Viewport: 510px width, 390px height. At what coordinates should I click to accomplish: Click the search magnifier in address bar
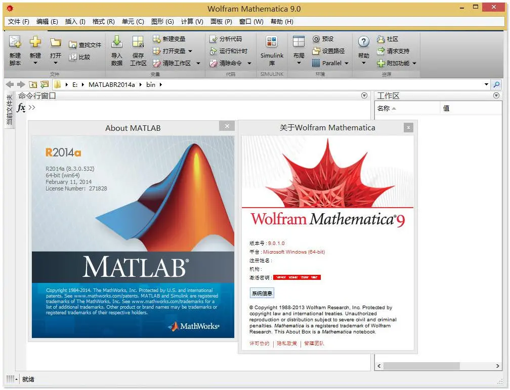coord(496,85)
